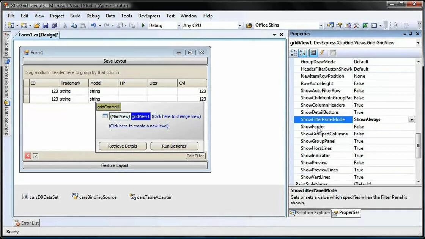Screen dimensions: 425x239
Task: Click the Copy icon in the toolbar
Action: click(74, 25)
